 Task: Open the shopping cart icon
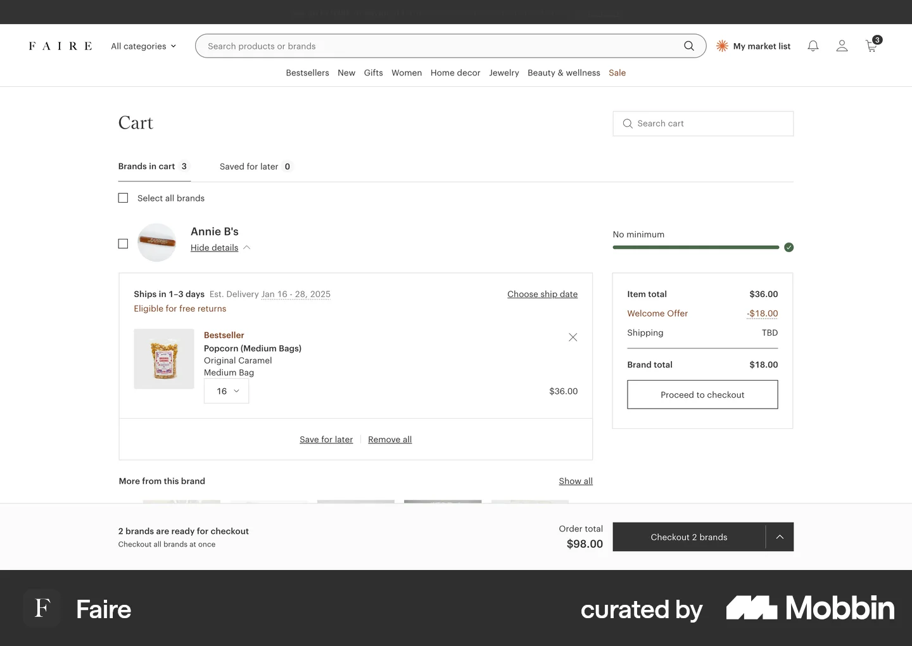873,45
